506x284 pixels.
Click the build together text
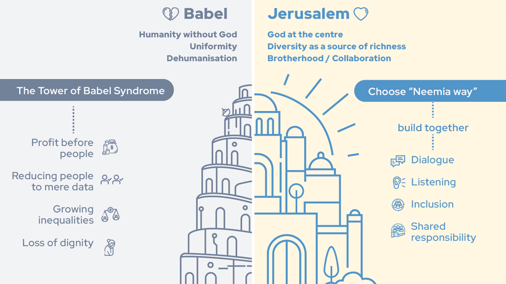(x=433, y=128)
